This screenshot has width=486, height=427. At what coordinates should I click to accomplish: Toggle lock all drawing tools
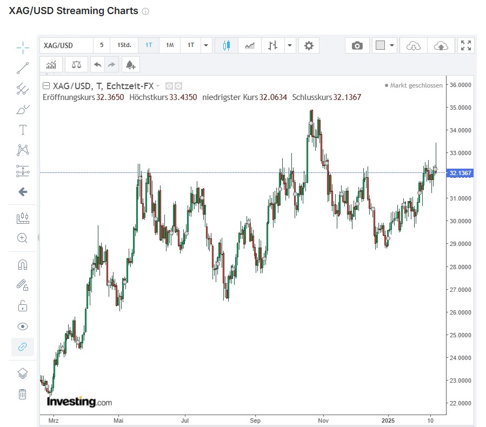(23, 306)
